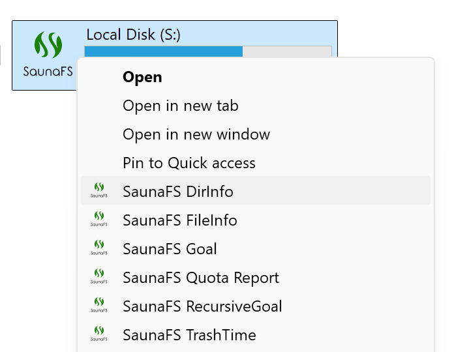Select Open in new window
The height and width of the screenshot is (352, 454).
256,134
